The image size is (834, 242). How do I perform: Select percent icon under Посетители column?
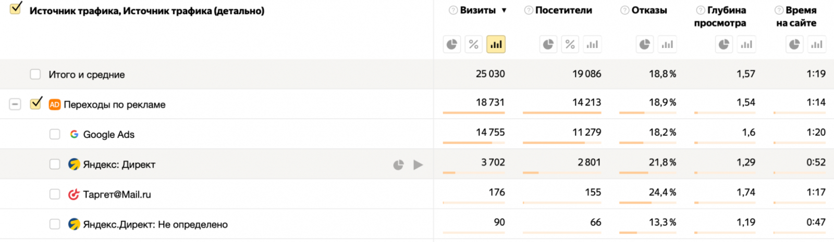570,45
